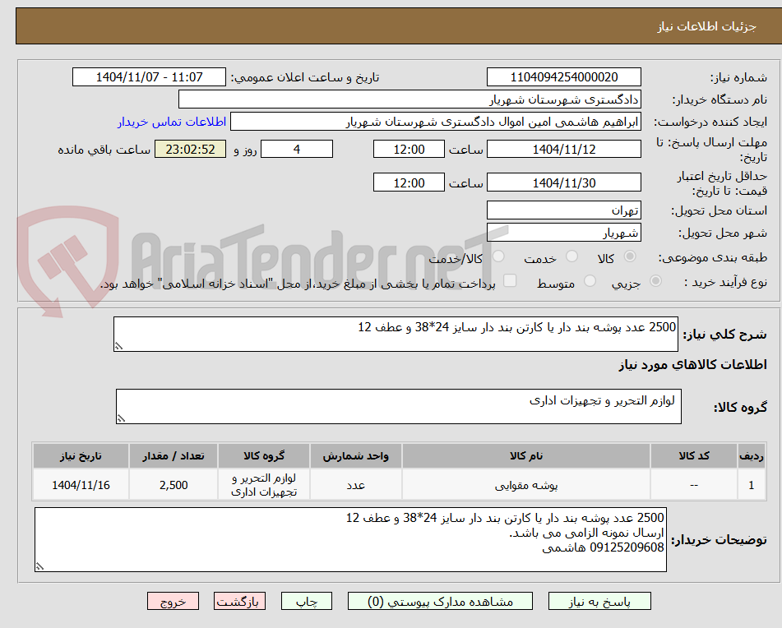Click the تاریخ نیاز column header
The height and width of the screenshot is (628, 782).
coord(81,456)
